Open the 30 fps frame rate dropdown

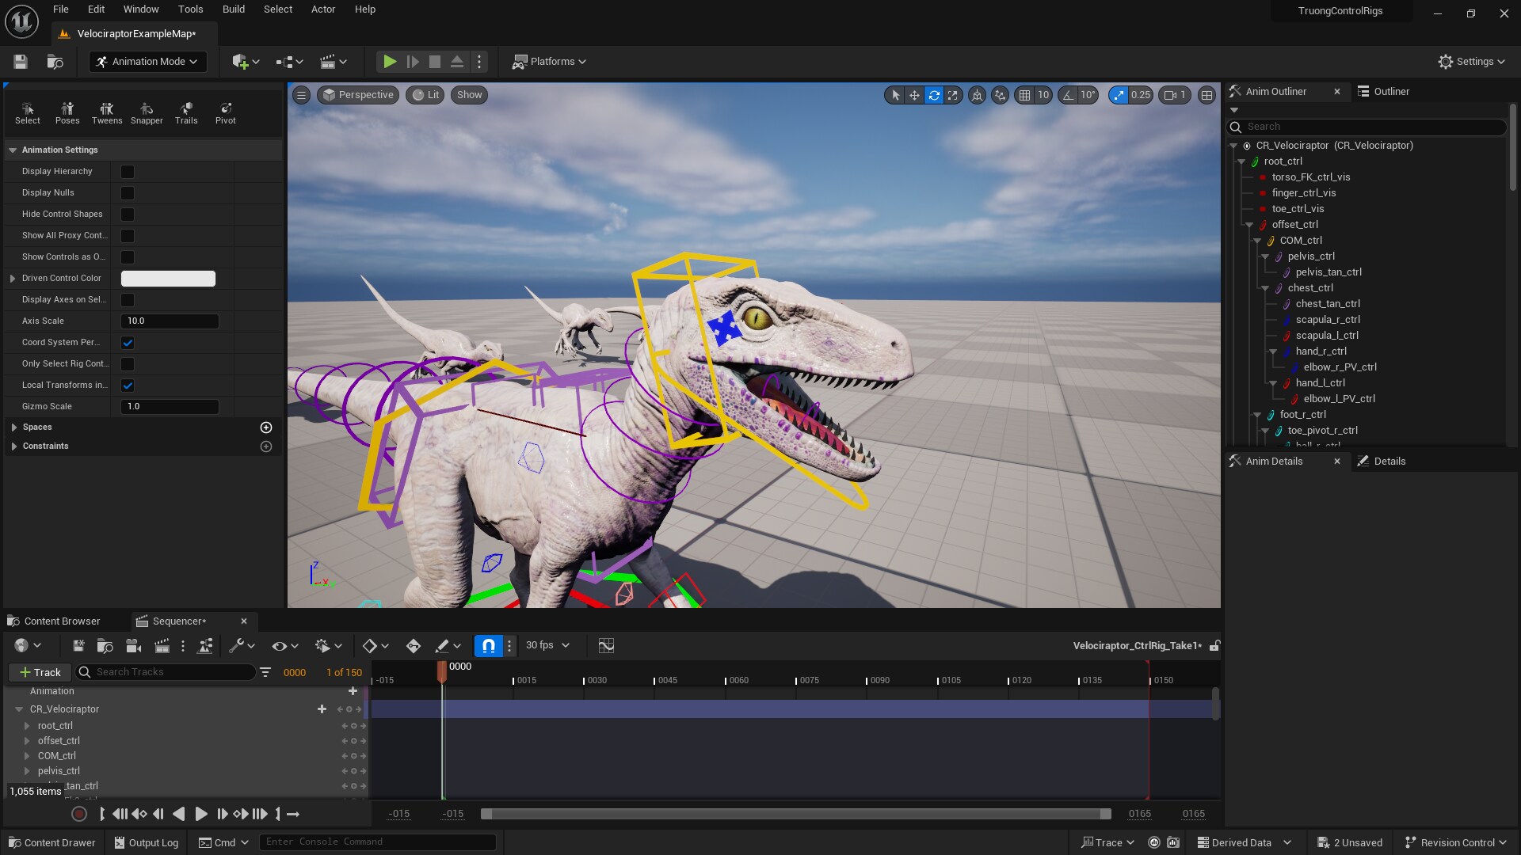pyautogui.click(x=547, y=645)
